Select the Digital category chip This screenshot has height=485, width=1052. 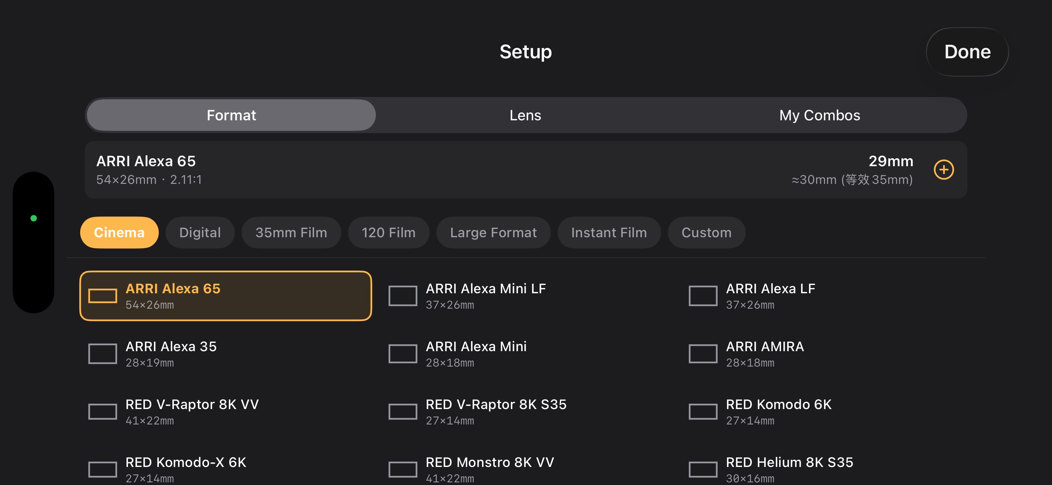point(200,232)
